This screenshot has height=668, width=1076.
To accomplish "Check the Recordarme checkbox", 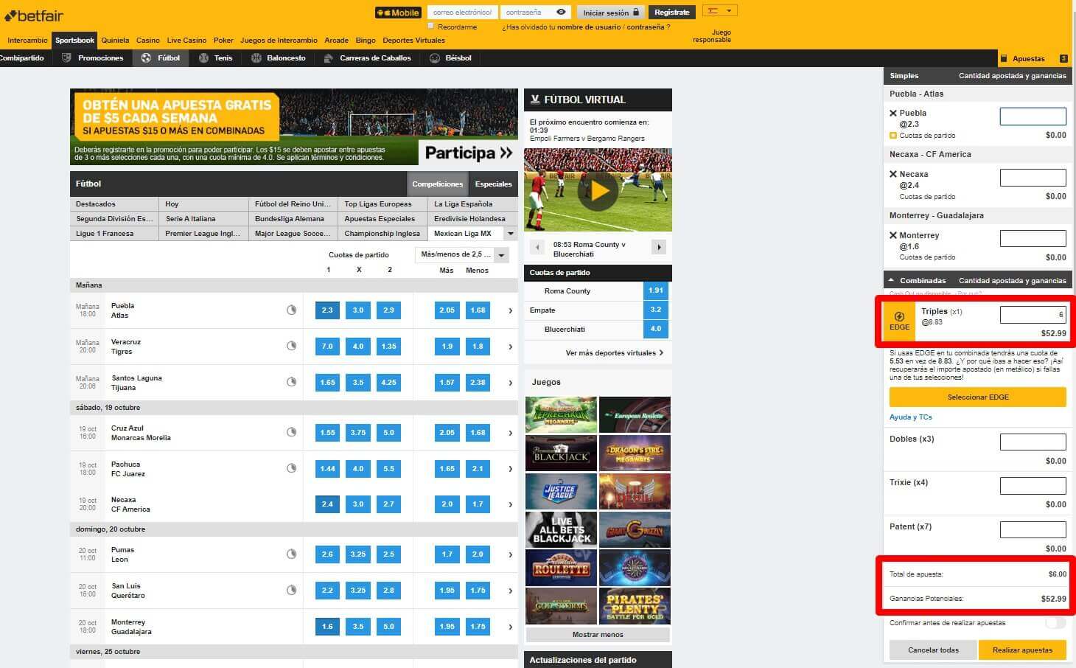I will tap(431, 26).
